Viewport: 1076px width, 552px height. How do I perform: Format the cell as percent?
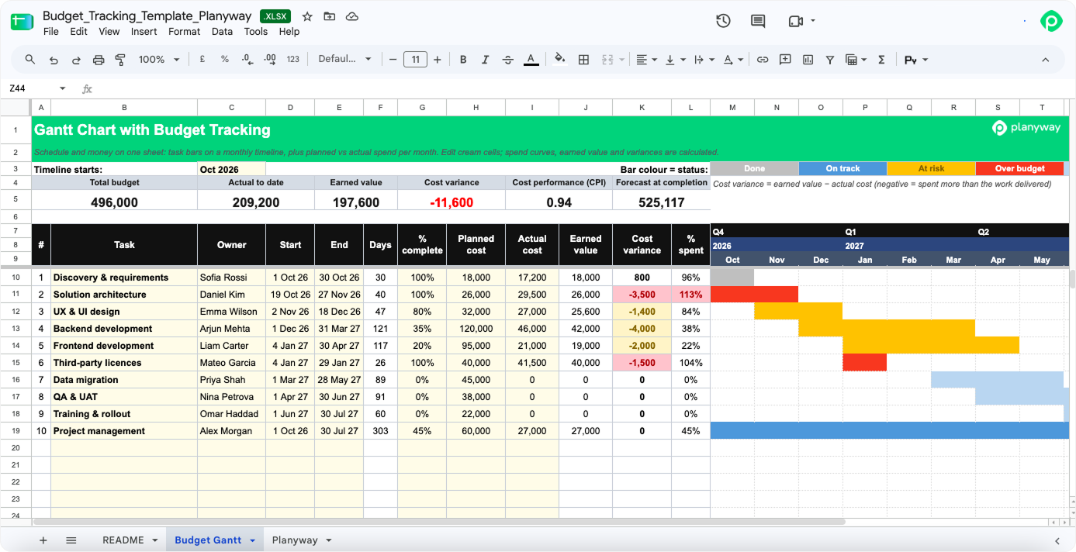(x=225, y=60)
